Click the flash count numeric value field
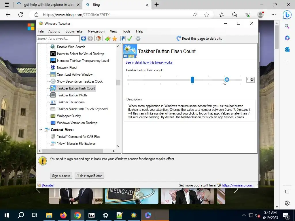The width and height of the screenshot is (295, 221). click(x=248, y=80)
